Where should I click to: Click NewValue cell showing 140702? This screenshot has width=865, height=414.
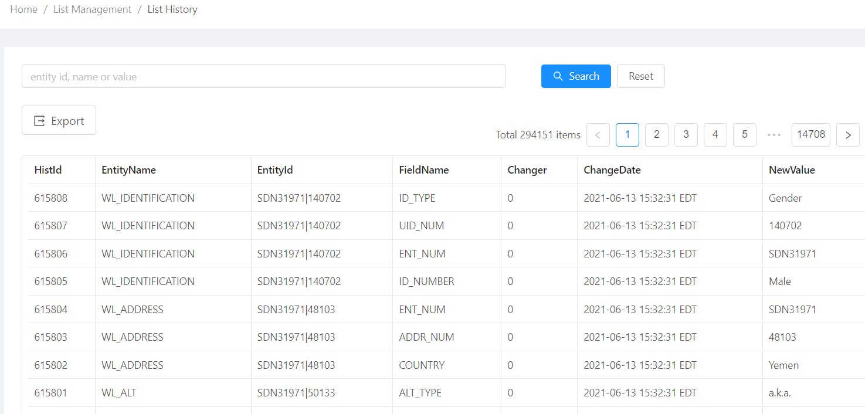[813, 226]
